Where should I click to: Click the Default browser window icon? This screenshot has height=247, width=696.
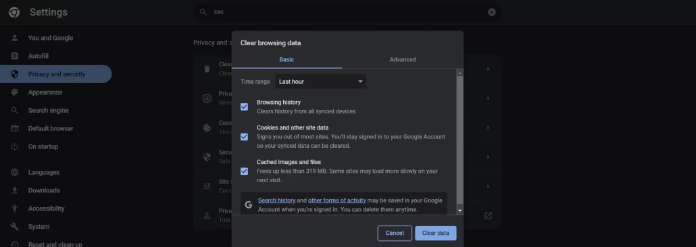point(15,128)
